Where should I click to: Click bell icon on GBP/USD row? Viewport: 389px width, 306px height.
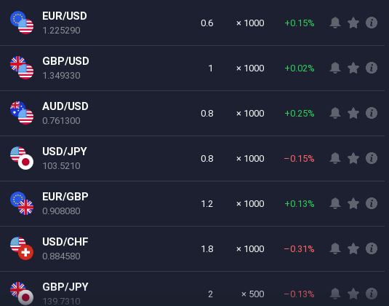[335, 68]
